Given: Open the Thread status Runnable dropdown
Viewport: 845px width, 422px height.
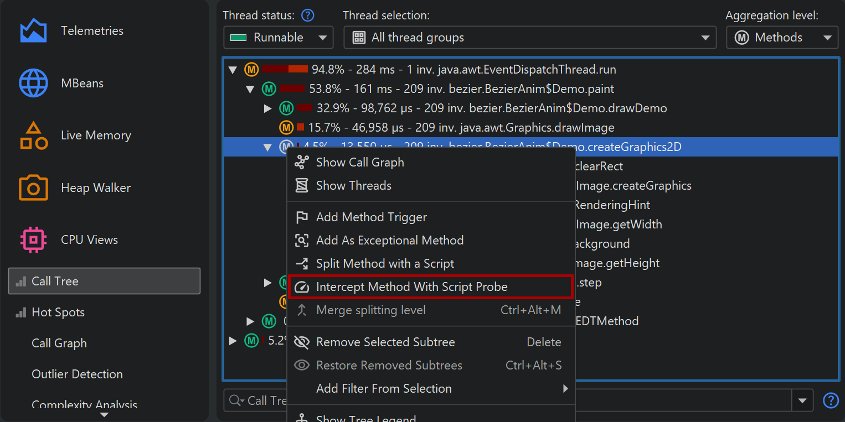Looking at the screenshot, I should [x=279, y=38].
